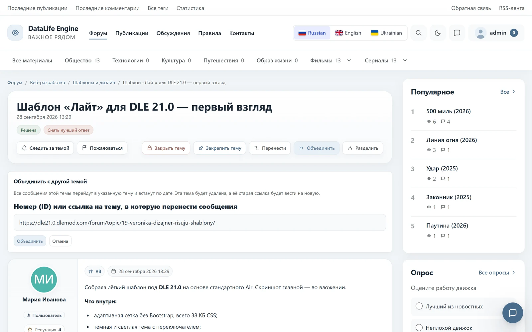This screenshot has height=332, width=532.
Task: Confirm merge with the Объединить form button
Action: [30, 241]
